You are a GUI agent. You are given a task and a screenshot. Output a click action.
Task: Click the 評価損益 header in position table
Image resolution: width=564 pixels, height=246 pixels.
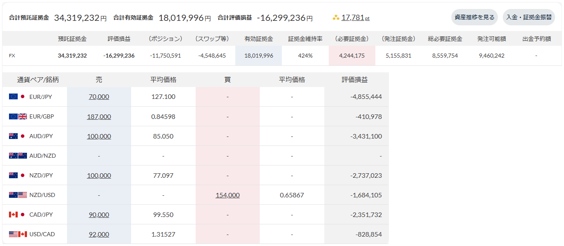[355, 80]
